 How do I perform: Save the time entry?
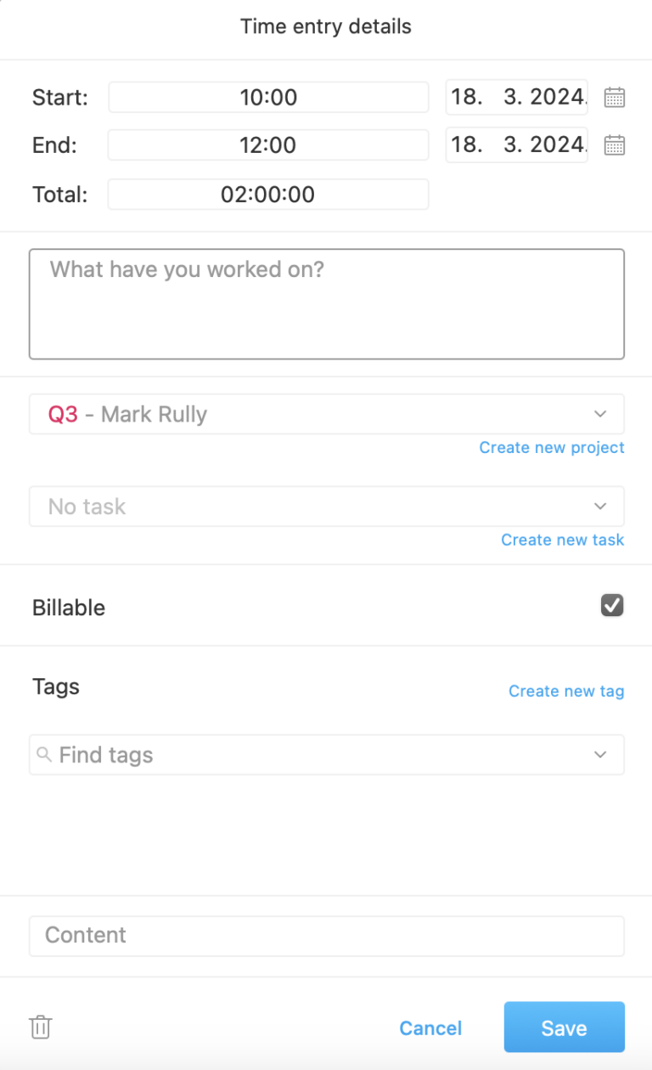pyautogui.click(x=564, y=1028)
